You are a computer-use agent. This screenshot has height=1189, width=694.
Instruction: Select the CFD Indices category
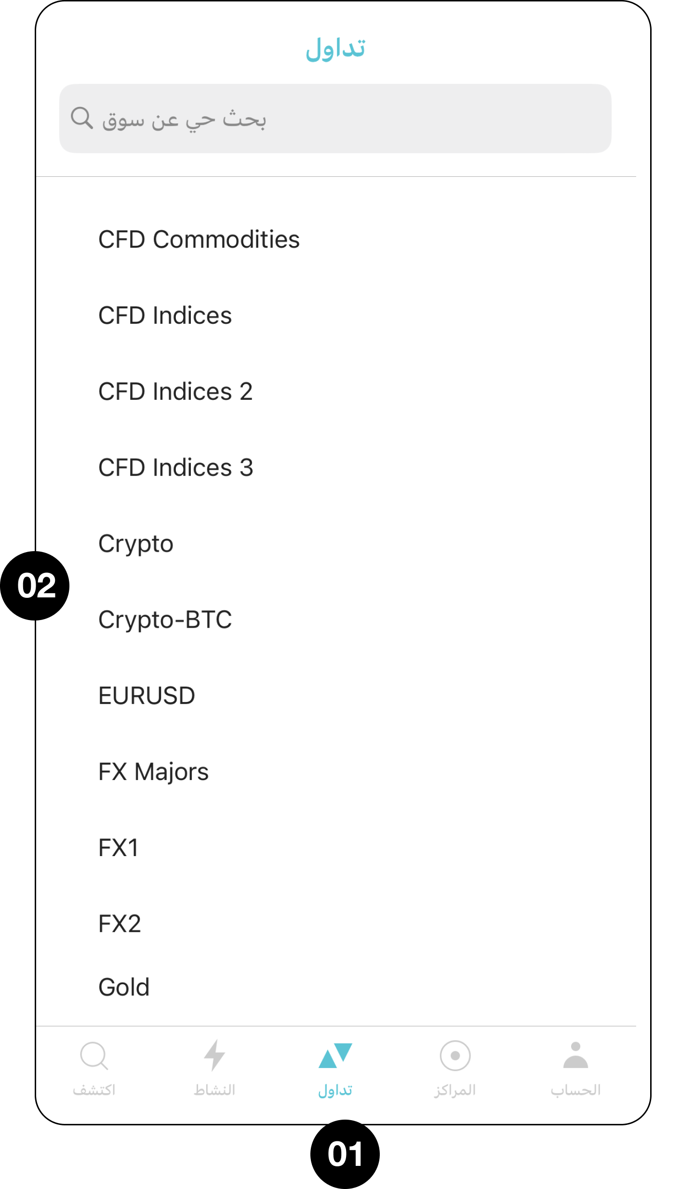coord(165,316)
